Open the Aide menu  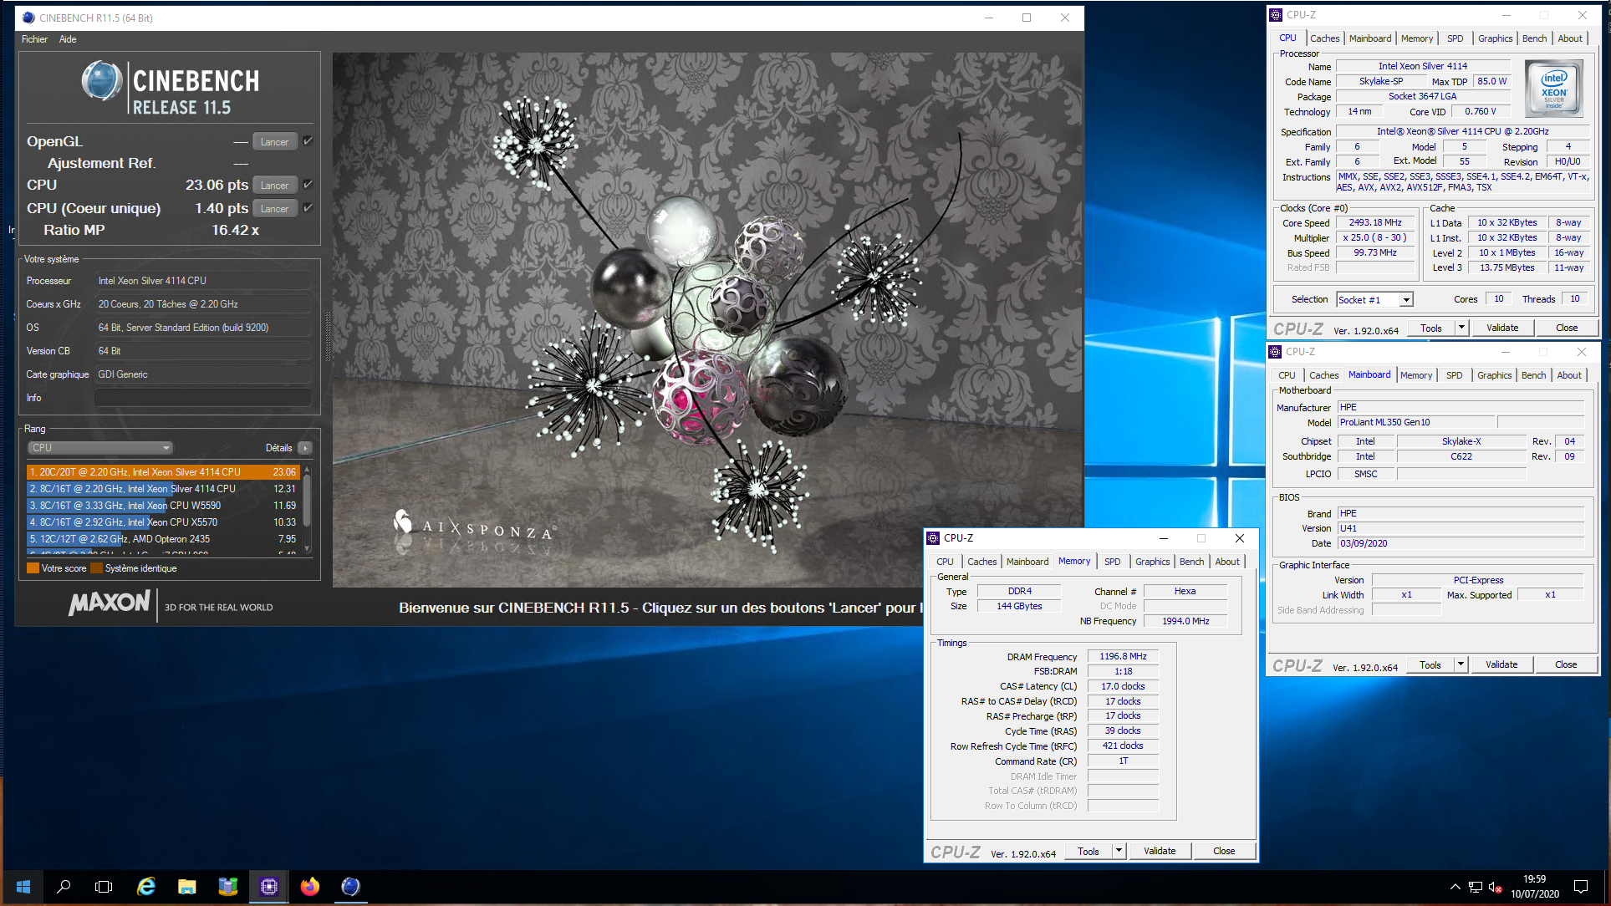pyautogui.click(x=68, y=39)
